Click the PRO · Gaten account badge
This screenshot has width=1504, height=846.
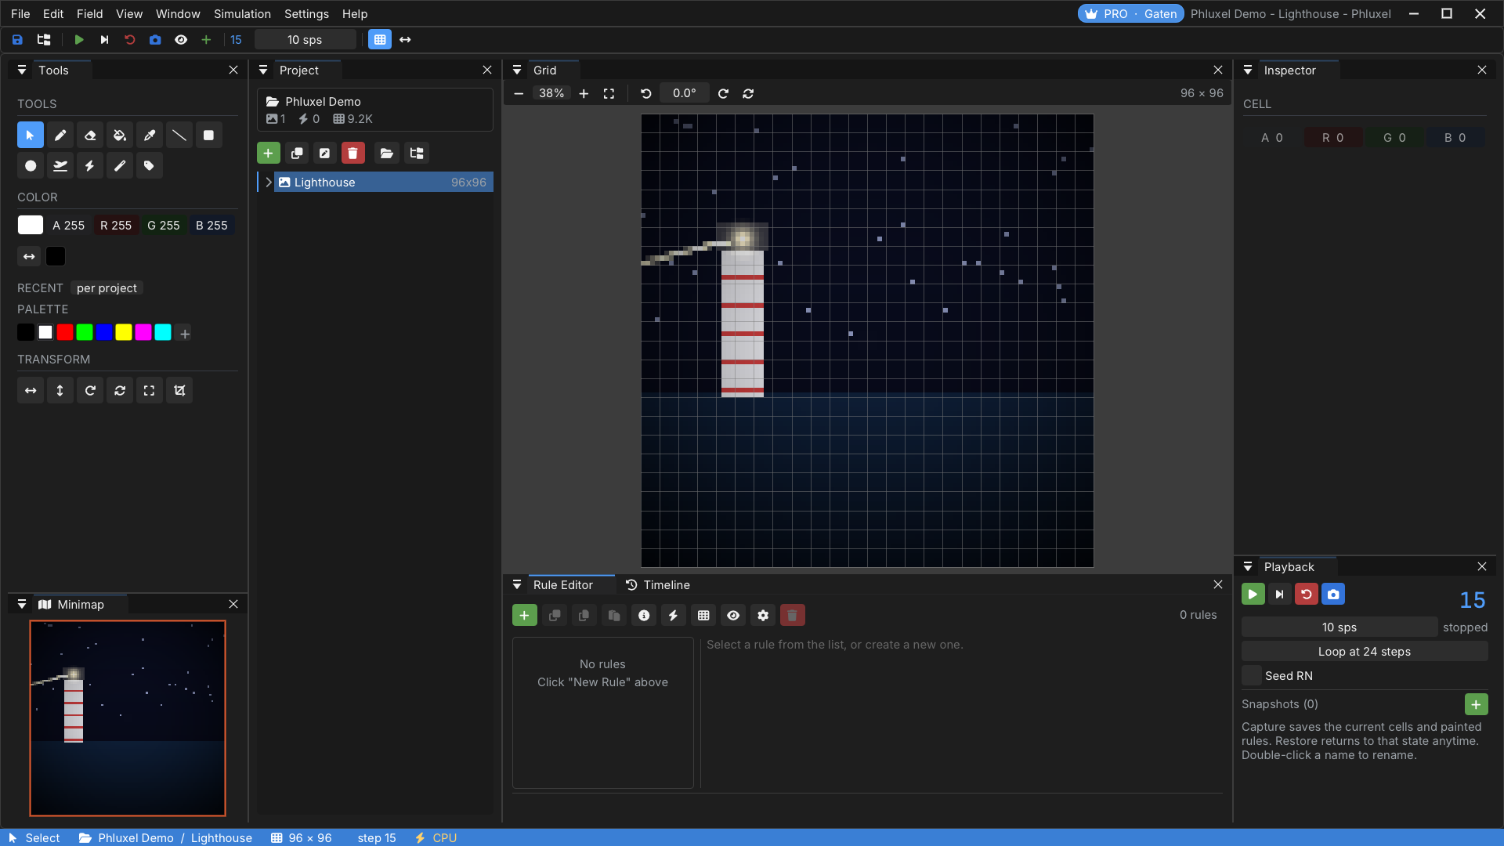click(x=1131, y=14)
